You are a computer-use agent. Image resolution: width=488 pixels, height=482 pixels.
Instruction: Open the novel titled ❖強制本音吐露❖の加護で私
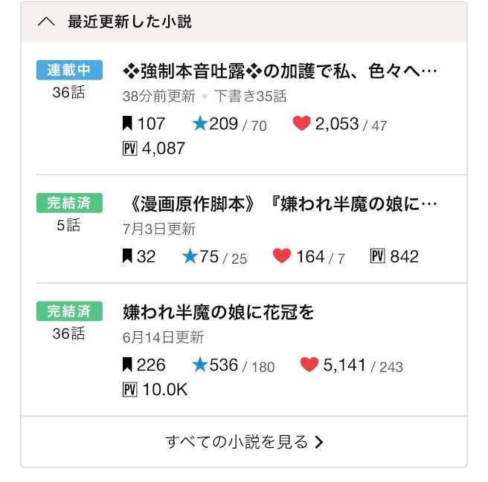(280, 71)
